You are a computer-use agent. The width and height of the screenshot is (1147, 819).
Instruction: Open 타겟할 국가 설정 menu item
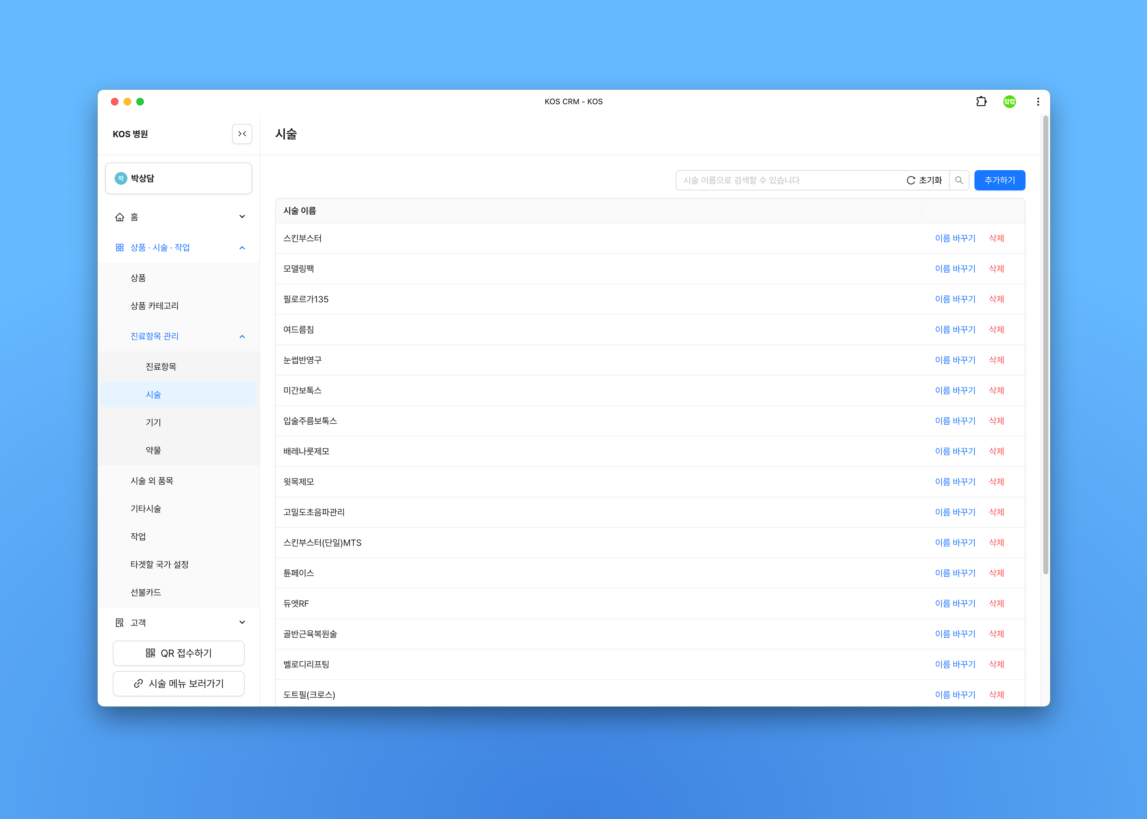pyautogui.click(x=179, y=564)
